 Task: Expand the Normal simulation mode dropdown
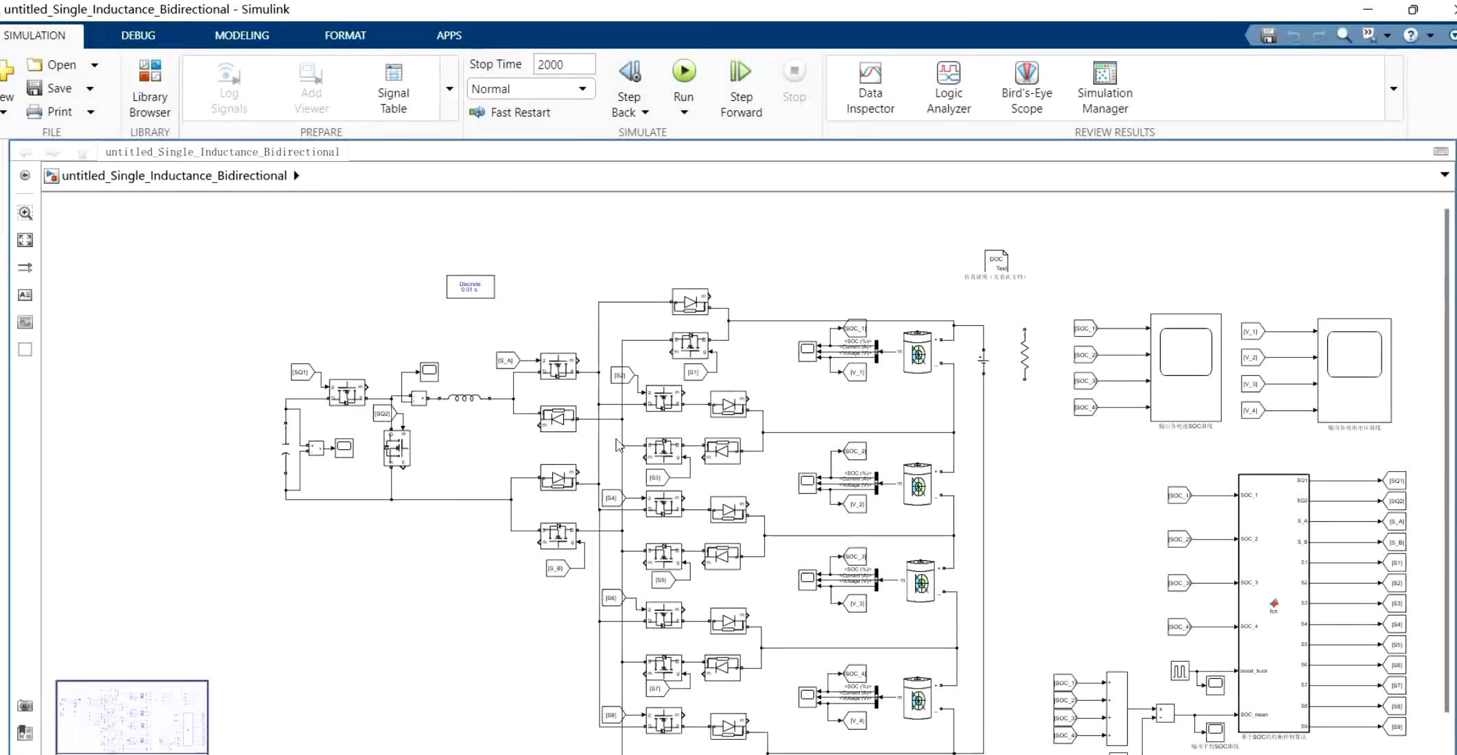pos(582,89)
